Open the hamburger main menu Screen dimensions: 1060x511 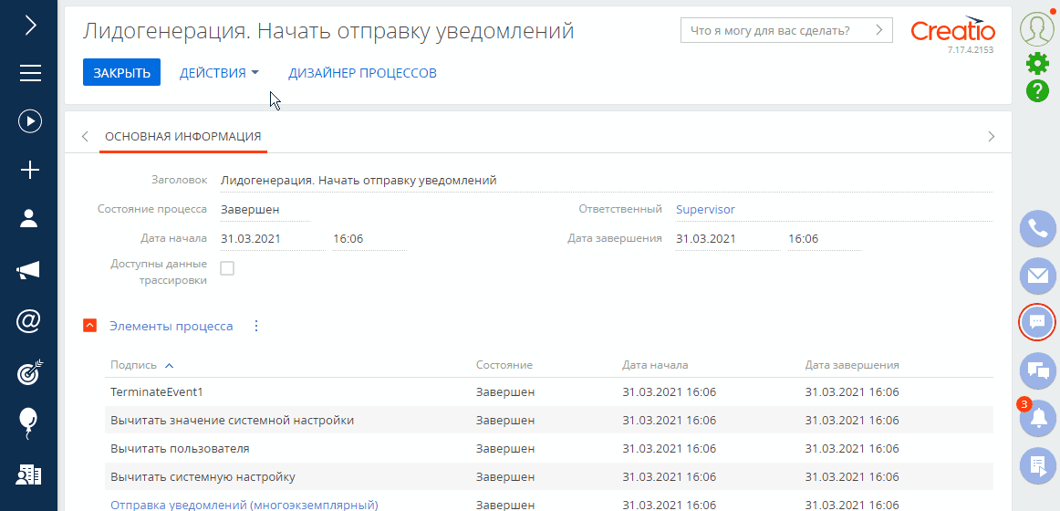(30, 73)
